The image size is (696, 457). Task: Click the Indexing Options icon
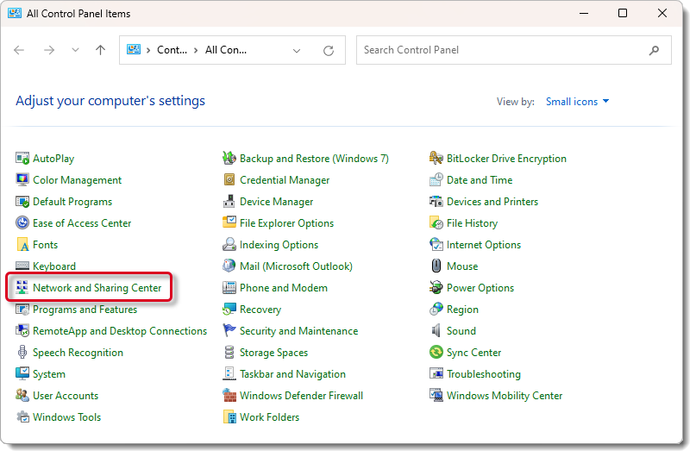(229, 245)
